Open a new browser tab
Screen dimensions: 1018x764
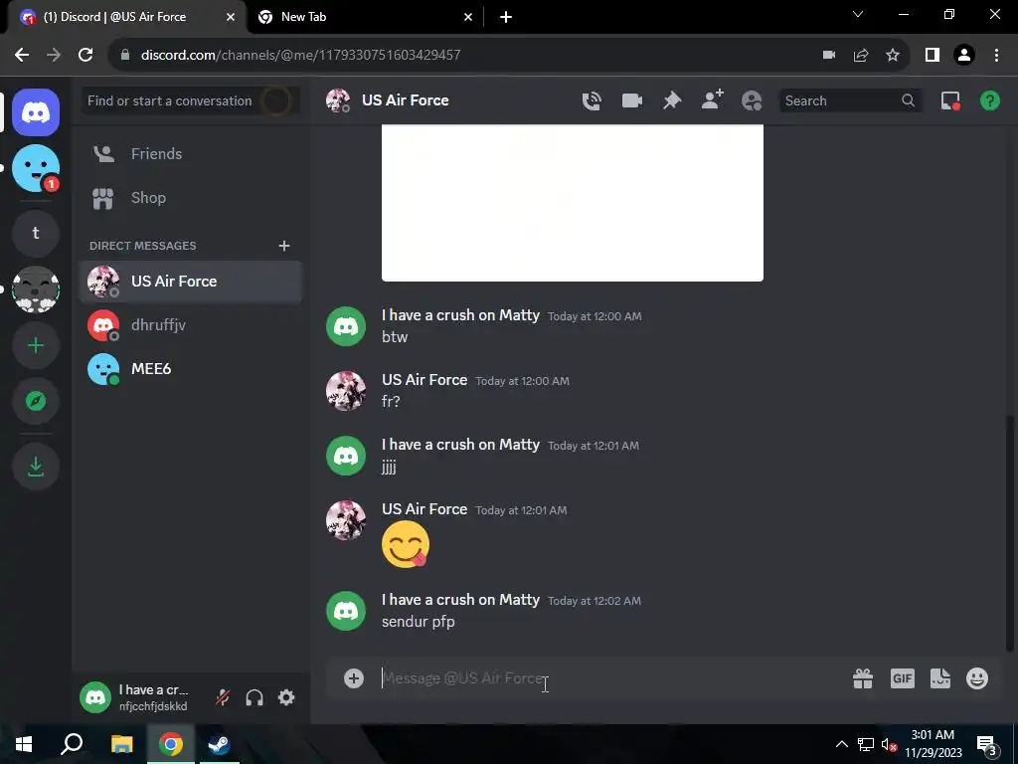506,17
